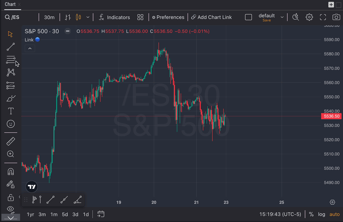Open the chart style dropdown arrow
This screenshot has height=222, width=343.
click(x=88, y=17)
